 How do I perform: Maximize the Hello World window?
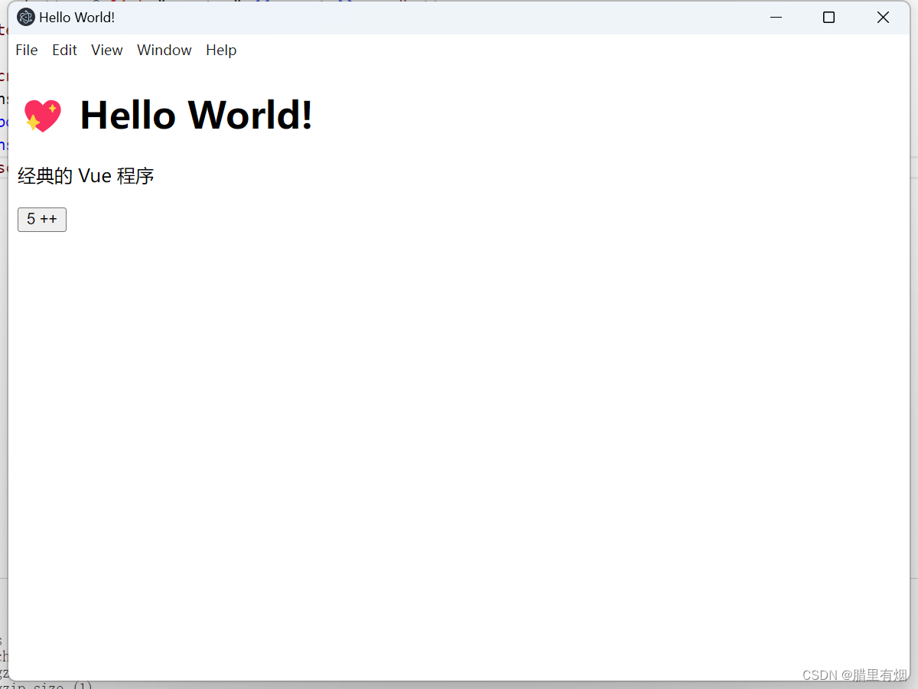click(x=828, y=17)
